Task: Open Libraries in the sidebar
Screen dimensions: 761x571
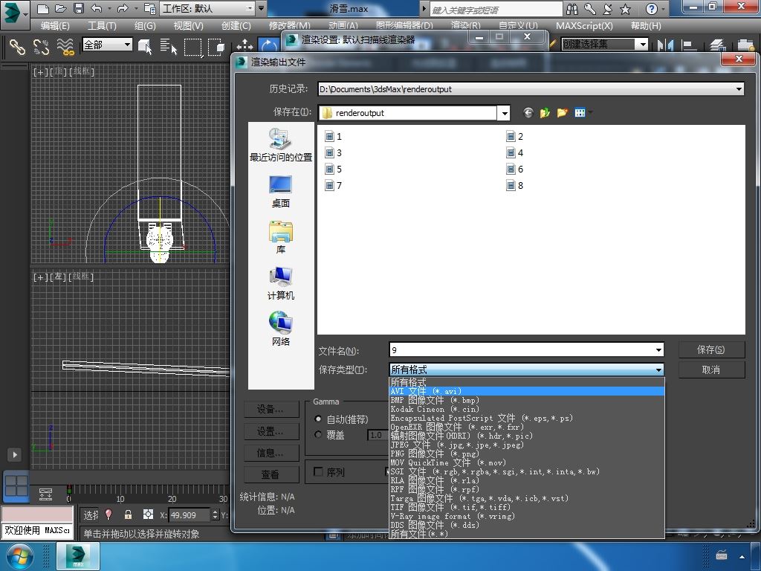Action: (x=280, y=237)
